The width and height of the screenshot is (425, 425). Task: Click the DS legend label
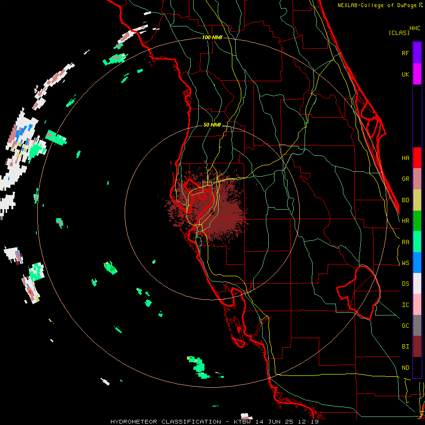click(x=405, y=284)
